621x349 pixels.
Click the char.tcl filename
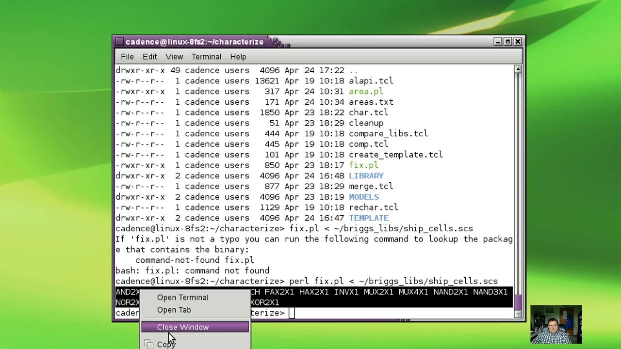(x=369, y=112)
